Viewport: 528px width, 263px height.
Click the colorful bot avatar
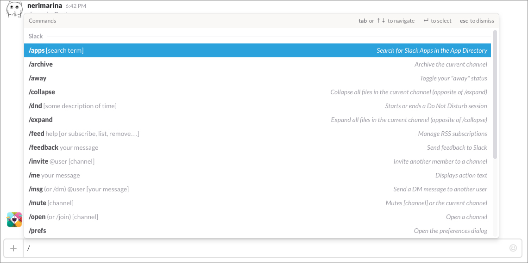[14, 220]
